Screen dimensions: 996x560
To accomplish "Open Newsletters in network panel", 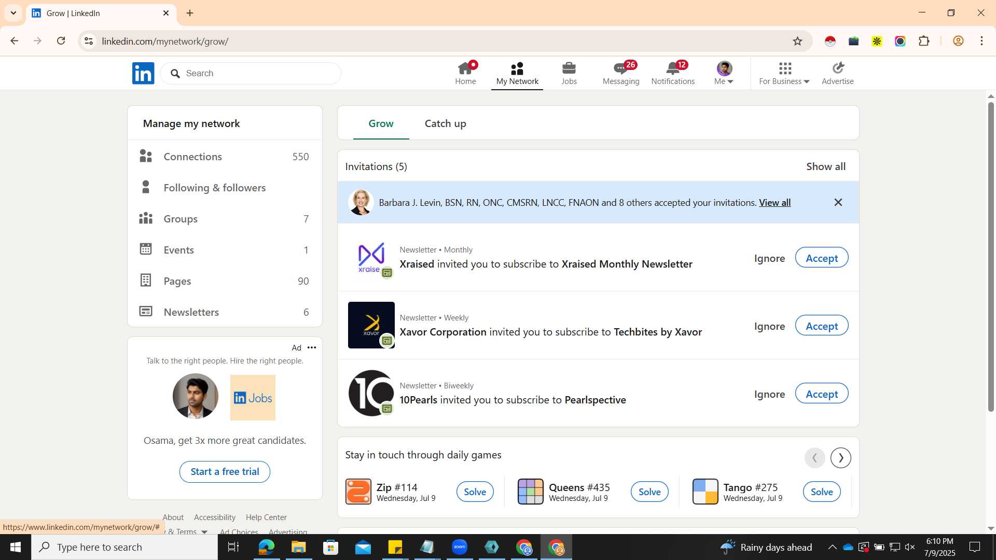I will 225,312.
